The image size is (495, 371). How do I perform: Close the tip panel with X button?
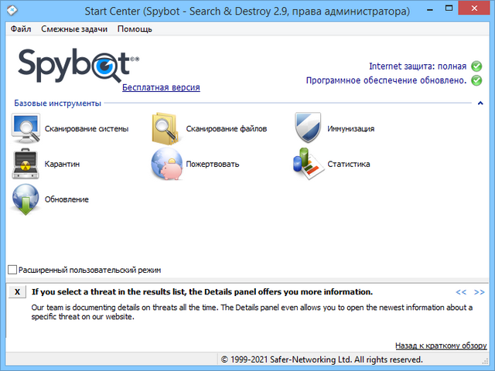click(x=17, y=293)
